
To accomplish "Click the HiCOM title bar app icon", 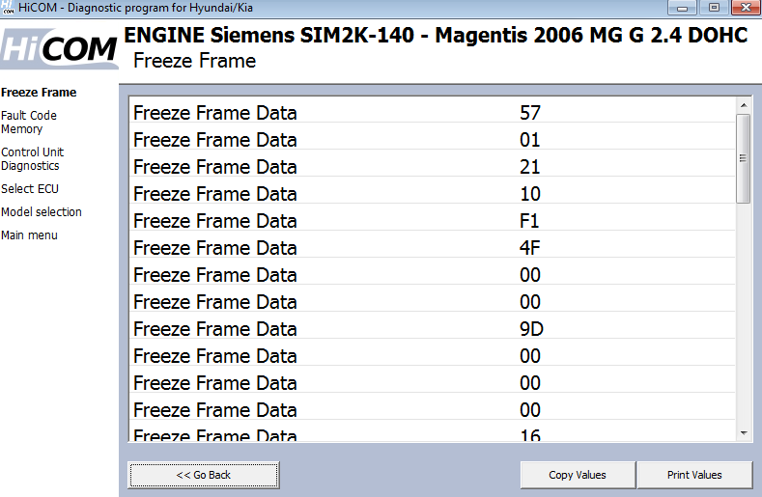I will tap(8, 8).
